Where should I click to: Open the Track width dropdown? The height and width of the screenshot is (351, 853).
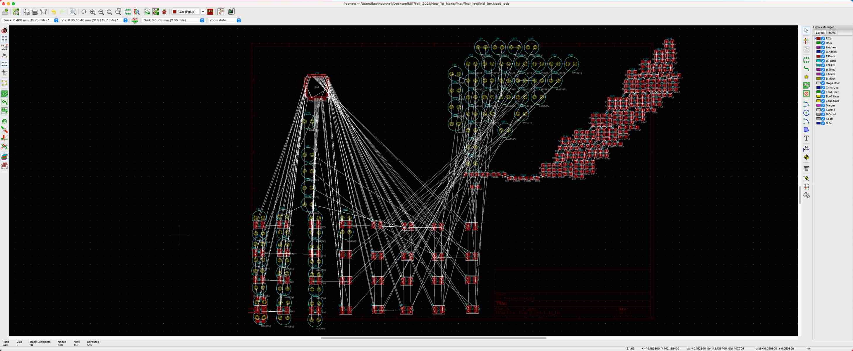[x=56, y=20]
